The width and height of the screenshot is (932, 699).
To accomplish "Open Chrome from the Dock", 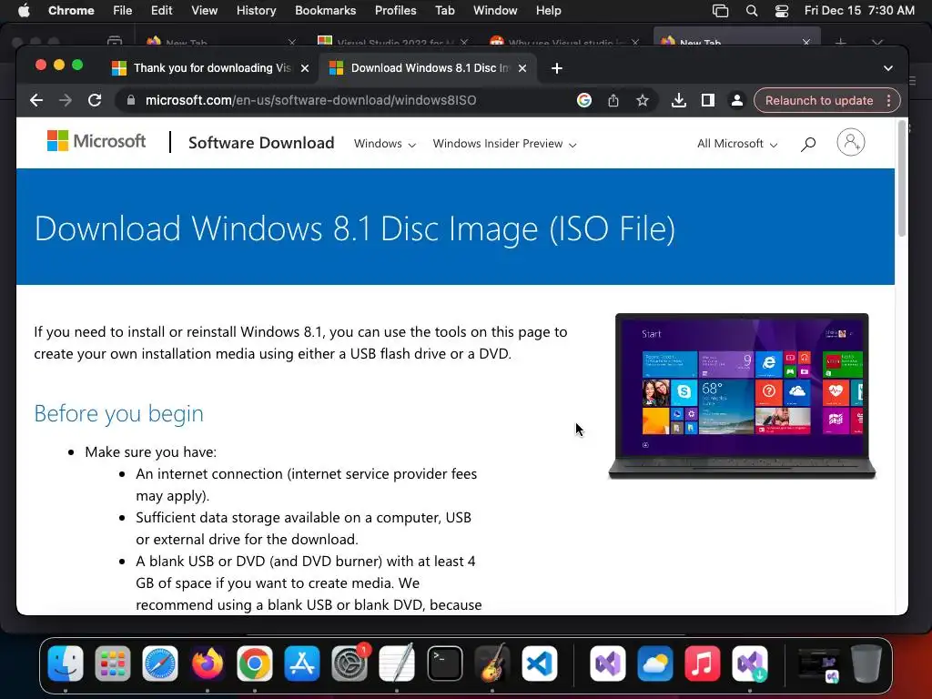I will click(255, 664).
